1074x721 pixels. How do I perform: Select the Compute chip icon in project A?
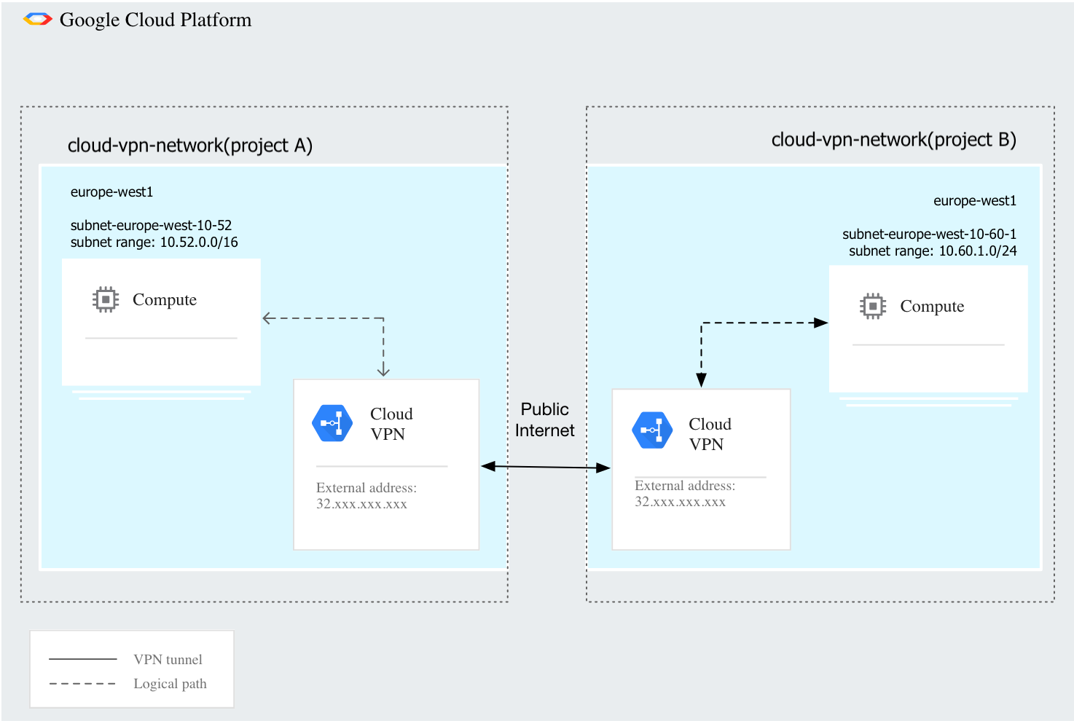tap(106, 299)
